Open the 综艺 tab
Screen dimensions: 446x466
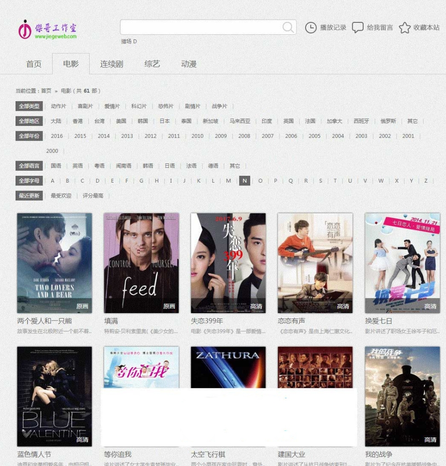152,64
